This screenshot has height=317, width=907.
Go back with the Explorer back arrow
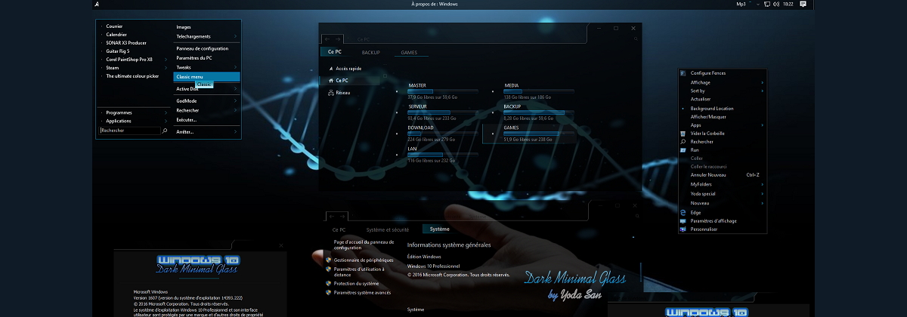tap(327, 38)
